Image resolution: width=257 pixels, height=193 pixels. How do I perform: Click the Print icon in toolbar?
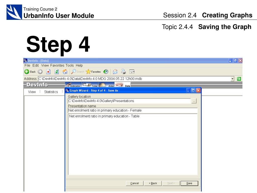(x=123, y=72)
